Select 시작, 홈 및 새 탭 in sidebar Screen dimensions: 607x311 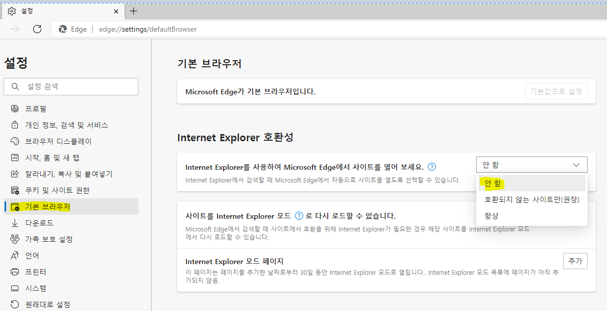point(71,158)
